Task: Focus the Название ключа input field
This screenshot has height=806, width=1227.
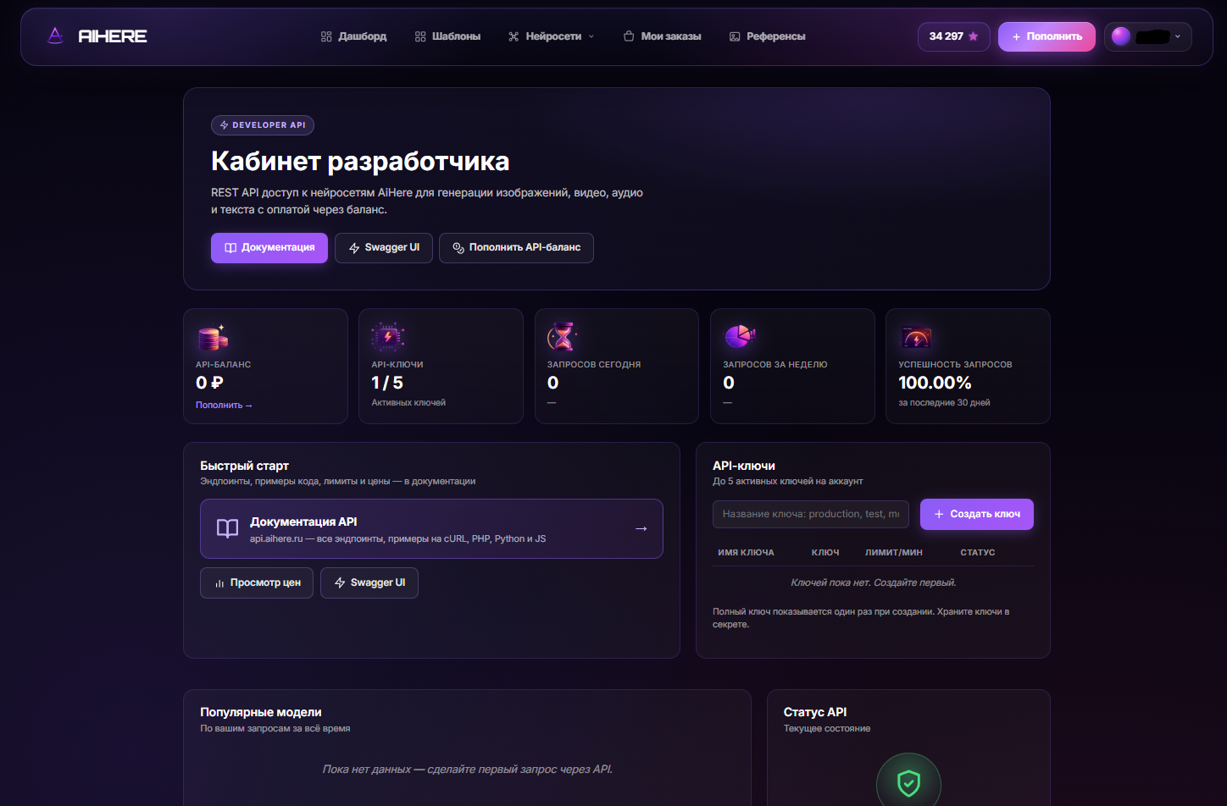Action: coord(811,514)
